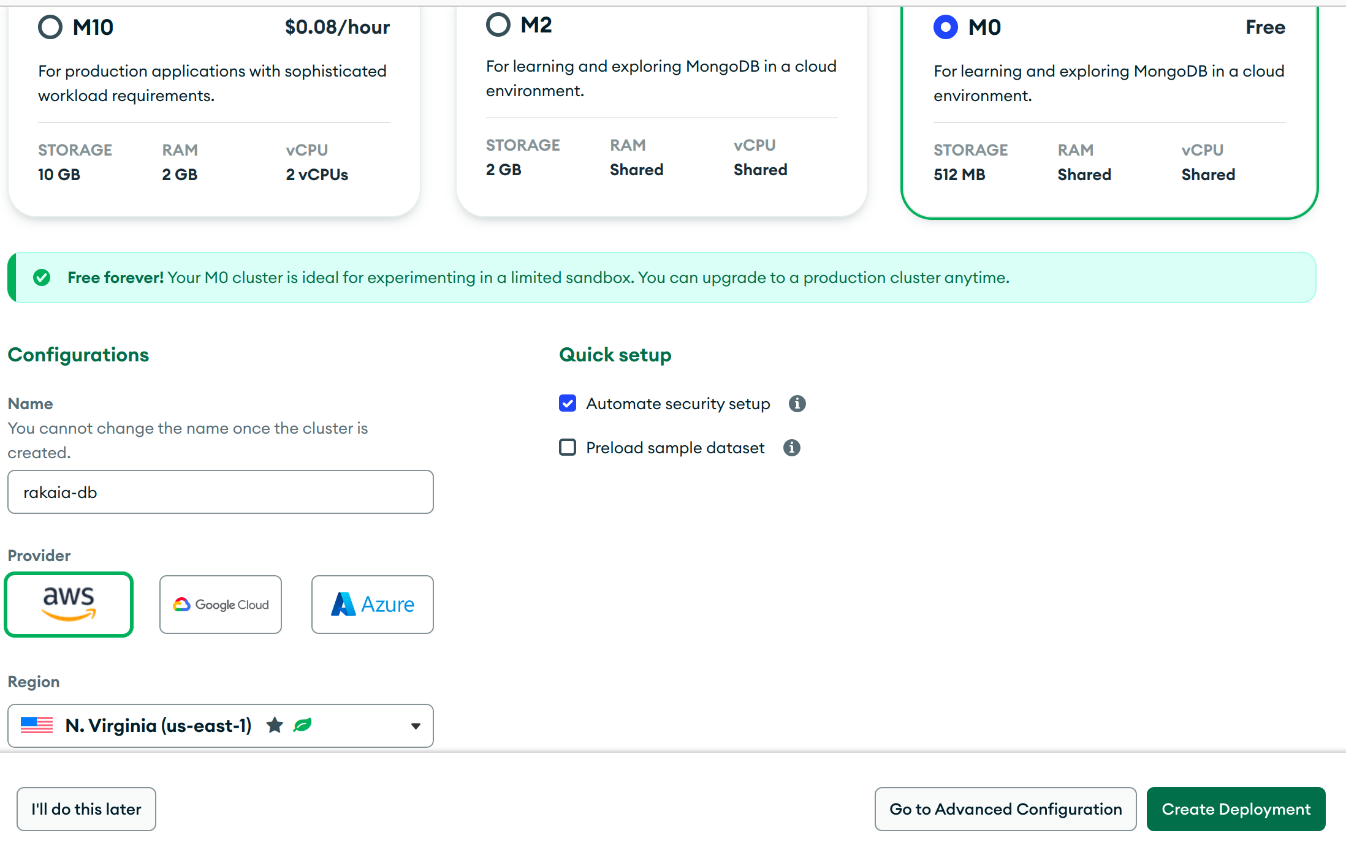Click I'll do this later
Screen dimensions: 1346x852
[x=86, y=809]
